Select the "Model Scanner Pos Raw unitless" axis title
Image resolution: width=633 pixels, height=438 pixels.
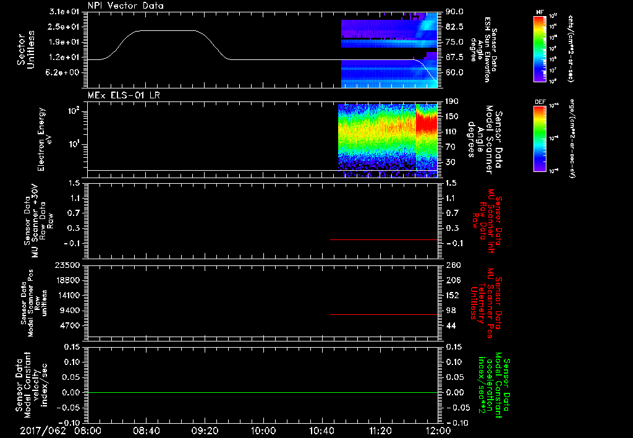click(33, 303)
